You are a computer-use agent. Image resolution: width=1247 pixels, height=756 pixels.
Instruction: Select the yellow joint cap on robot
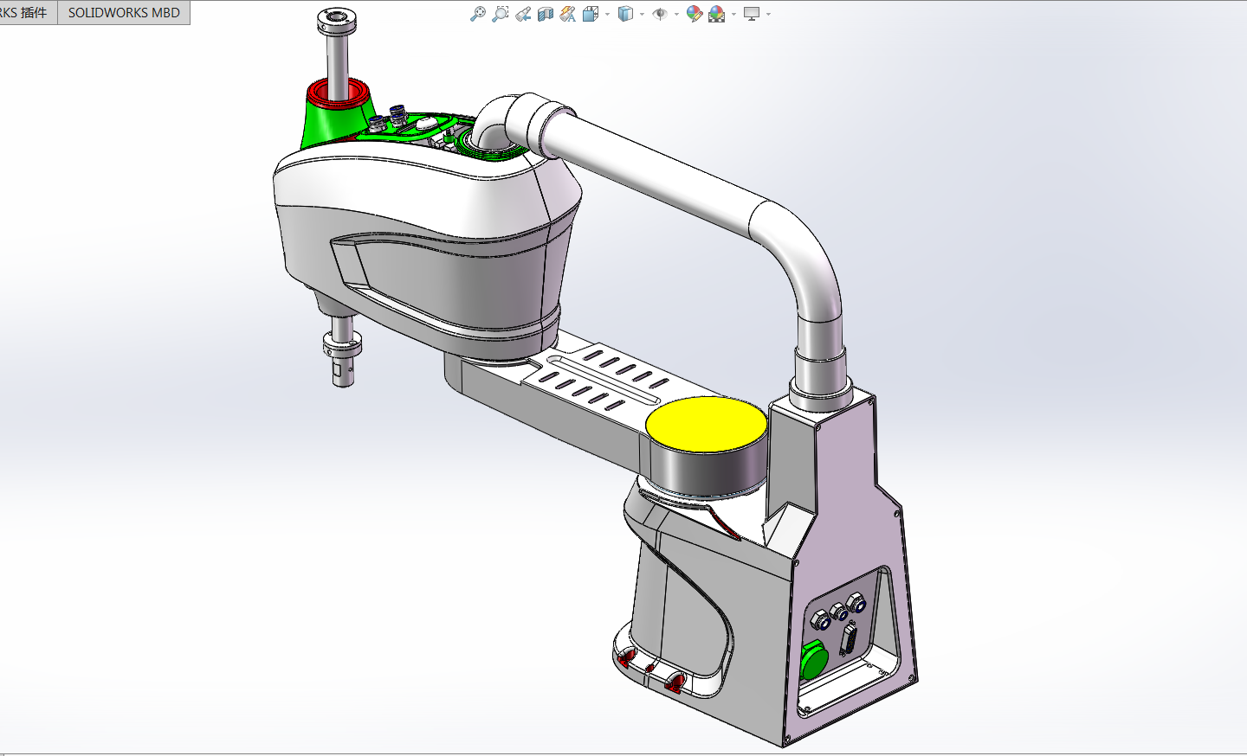coord(706,426)
